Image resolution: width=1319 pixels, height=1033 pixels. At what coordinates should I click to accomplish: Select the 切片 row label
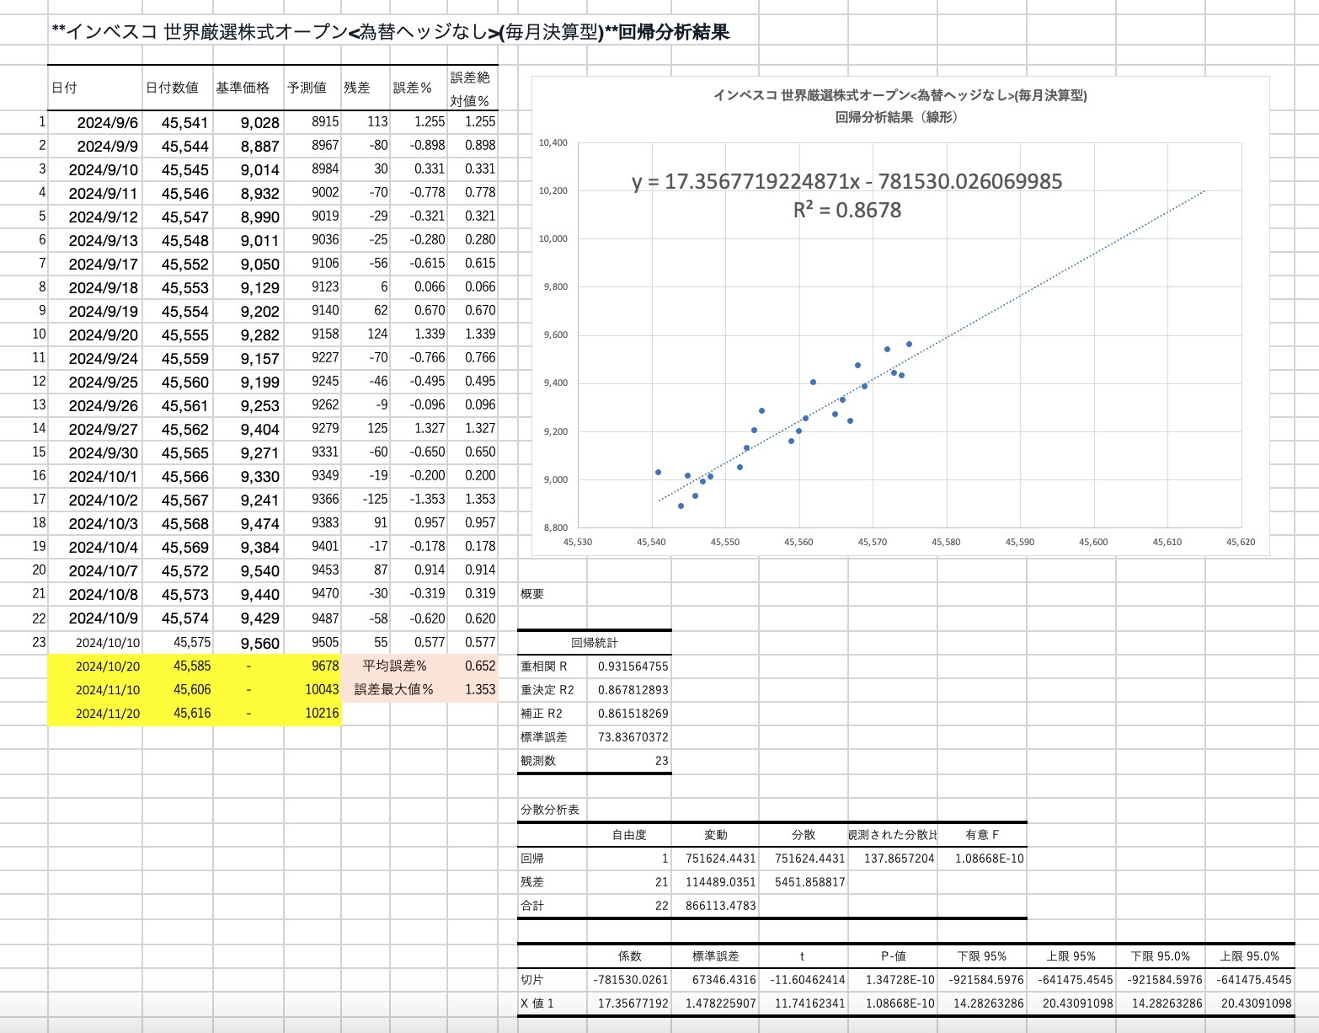click(x=532, y=980)
